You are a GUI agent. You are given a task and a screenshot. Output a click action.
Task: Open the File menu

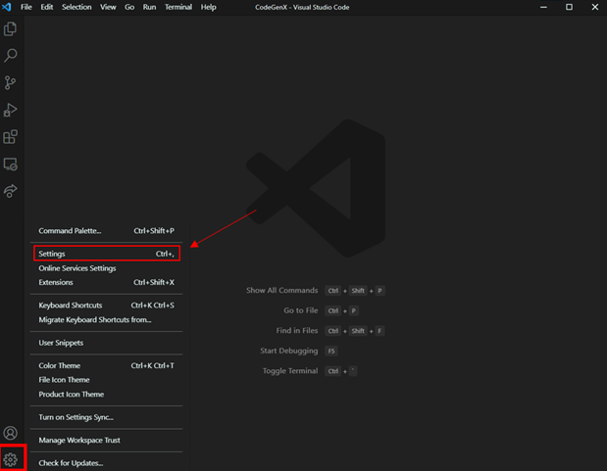pyautogui.click(x=26, y=7)
